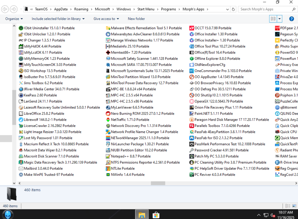Switch to details view in status bar

[288, 206]
